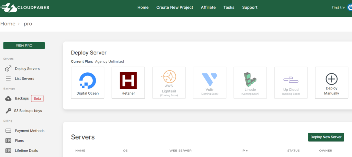The width and height of the screenshot is (352, 157).
Task: Select the Digital Ocean provider card
Action: tap(88, 83)
